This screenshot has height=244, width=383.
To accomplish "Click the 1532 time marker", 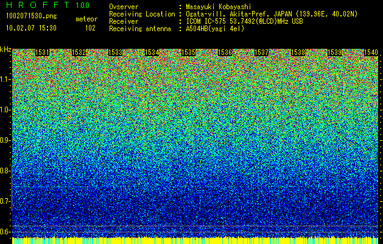I will click(79, 52).
